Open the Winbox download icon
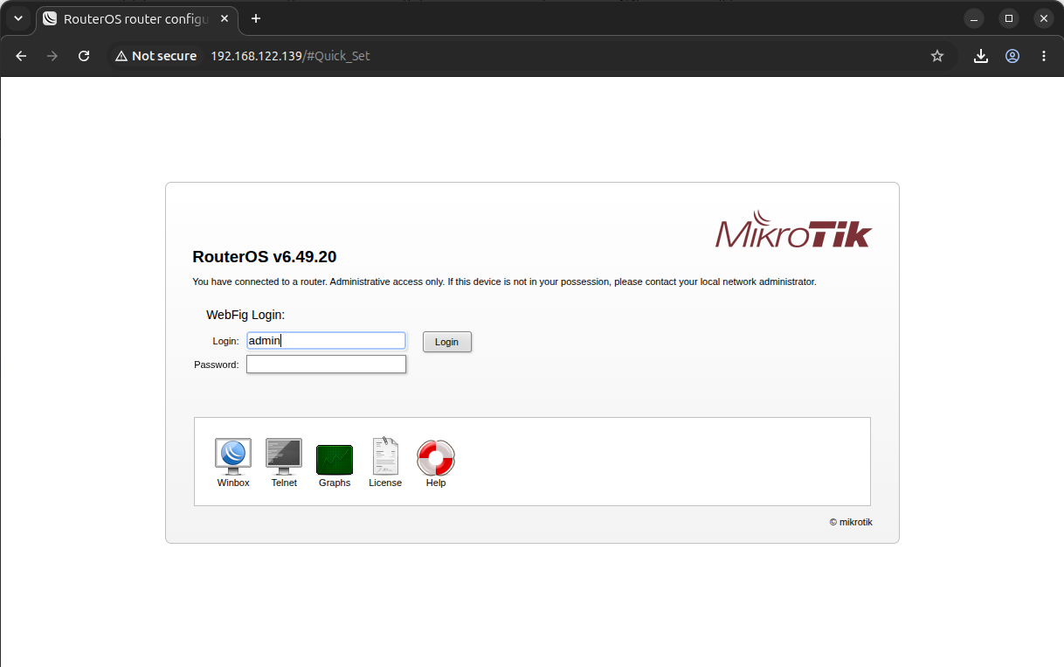 click(x=233, y=457)
